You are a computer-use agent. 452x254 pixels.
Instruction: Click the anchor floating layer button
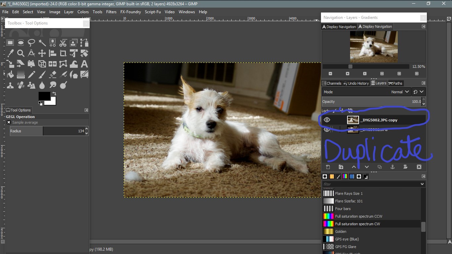(393, 167)
